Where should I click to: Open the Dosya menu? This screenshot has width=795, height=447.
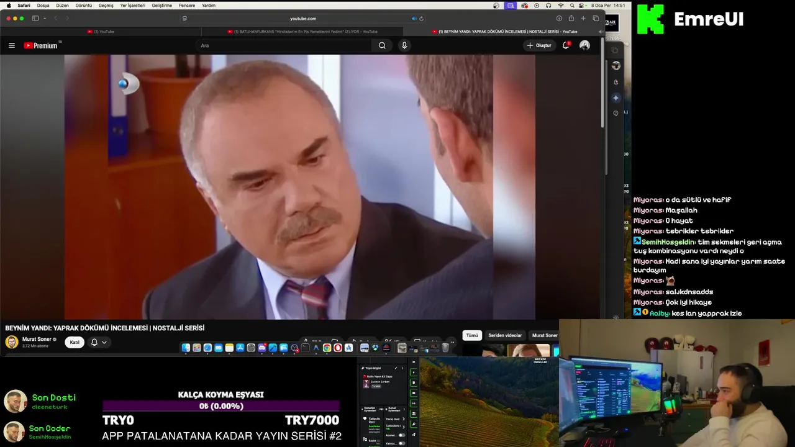[x=43, y=6]
